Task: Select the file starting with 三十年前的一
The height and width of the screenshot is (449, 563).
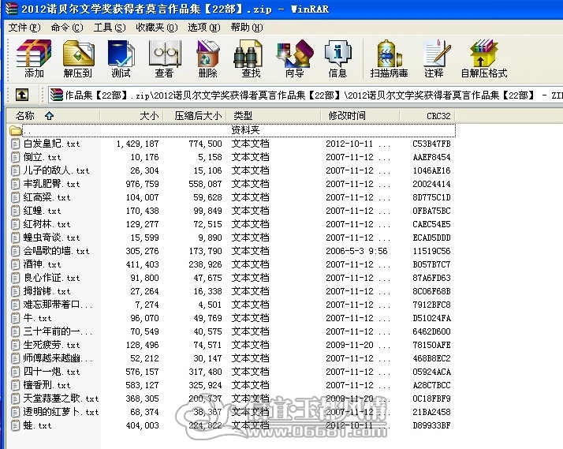Action: (58, 331)
